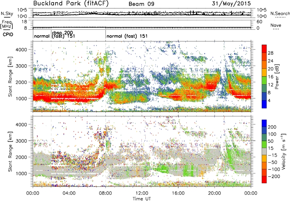Click the 'N.Sky' legend label
Screen dimensions: 290x201
7,13
